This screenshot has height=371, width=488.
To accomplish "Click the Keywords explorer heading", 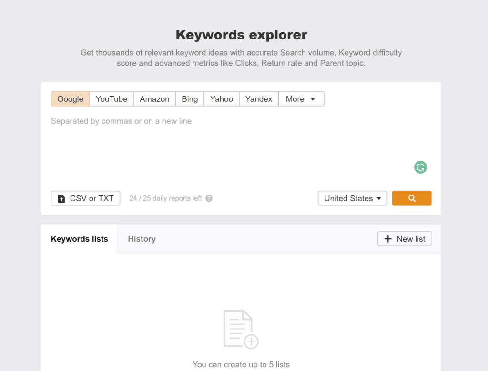I will pyautogui.click(x=241, y=35).
